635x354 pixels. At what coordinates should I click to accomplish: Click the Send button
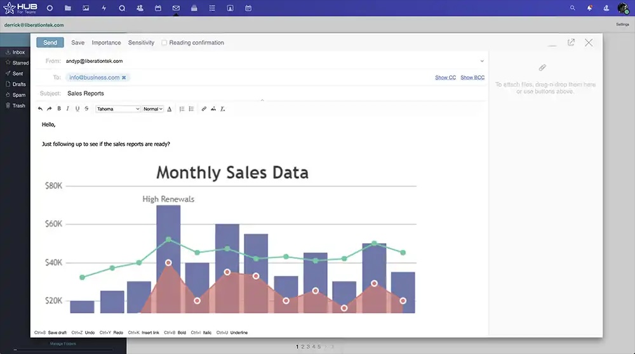[x=50, y=43]
